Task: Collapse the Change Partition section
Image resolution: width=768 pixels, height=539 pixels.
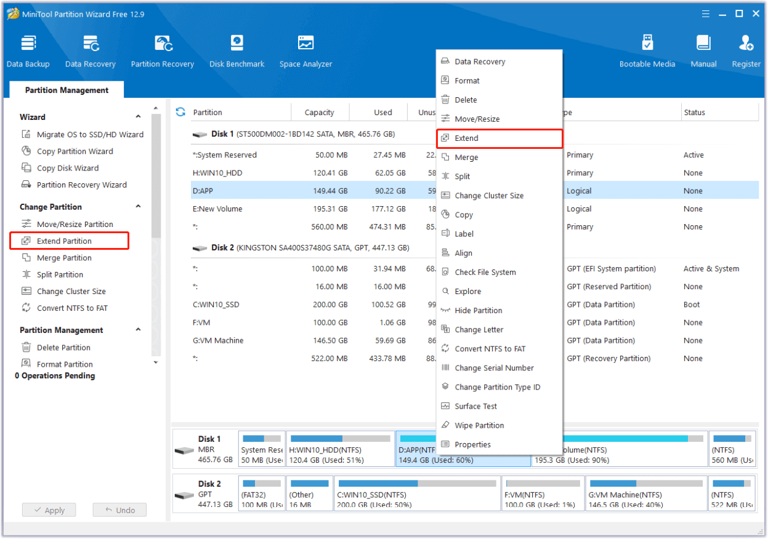Action: click(138, 207)
